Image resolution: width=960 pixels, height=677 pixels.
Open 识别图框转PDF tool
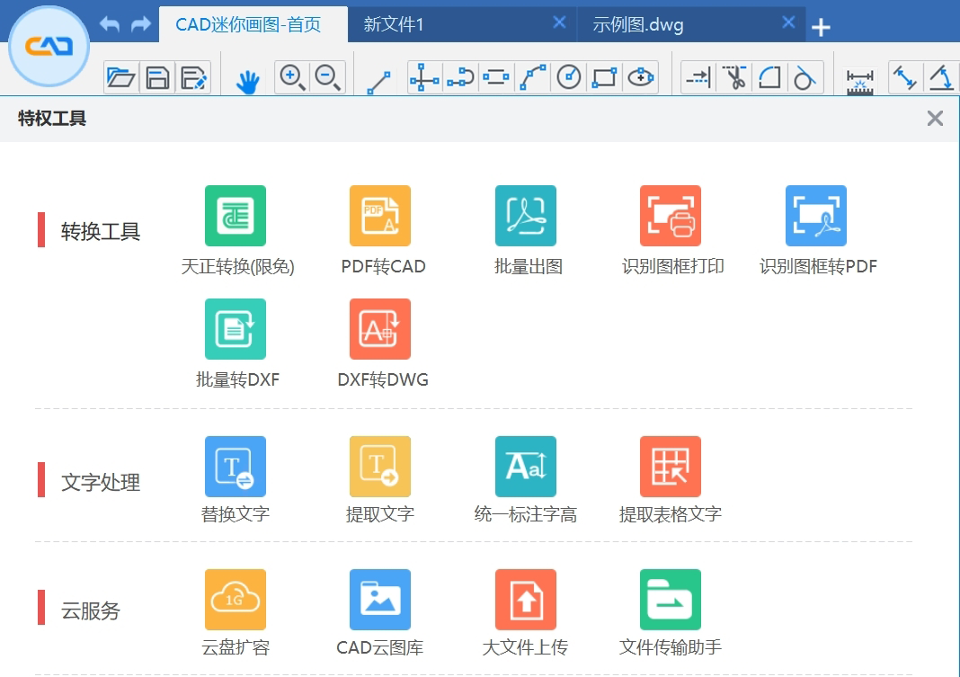click(x=816, y=216)
